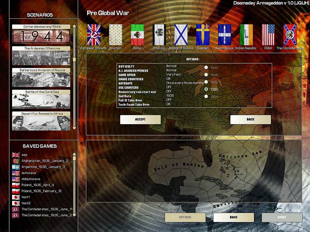
Task: Click the Start button
Action: tap(282, 217)
